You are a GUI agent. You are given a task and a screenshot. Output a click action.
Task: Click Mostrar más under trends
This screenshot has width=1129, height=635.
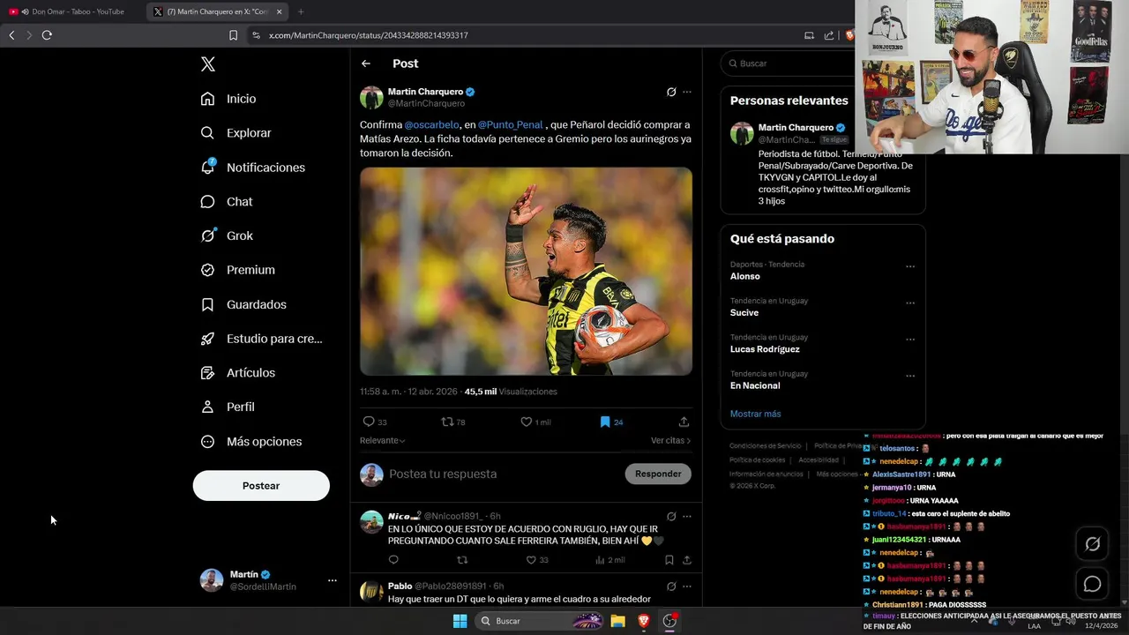pos(755,414)
